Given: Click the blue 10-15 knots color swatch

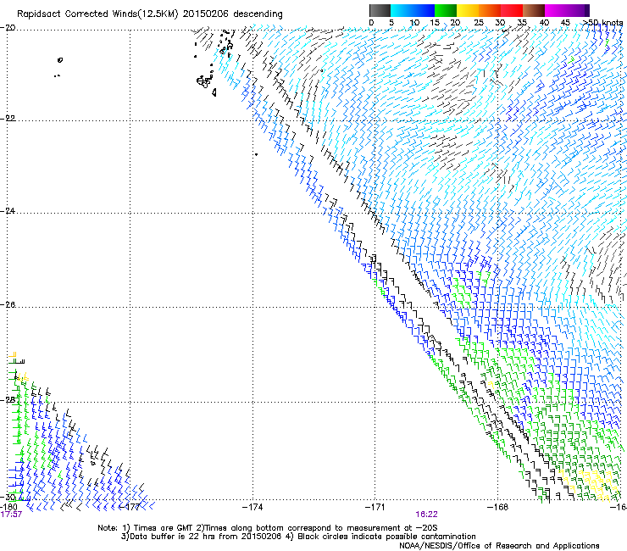Looking at the screenshot, I should 424,10.
